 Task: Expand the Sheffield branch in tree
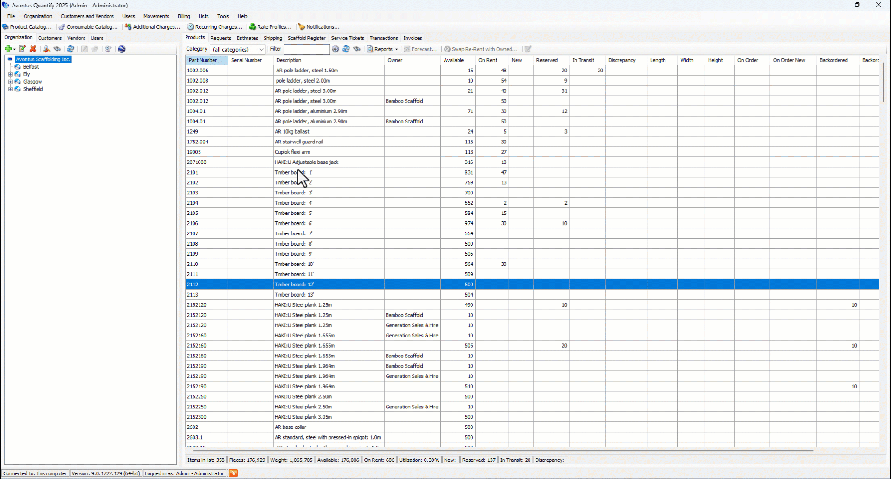point(10,89)
